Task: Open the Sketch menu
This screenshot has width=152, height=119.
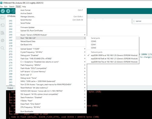Action: [x=12, y=7]
